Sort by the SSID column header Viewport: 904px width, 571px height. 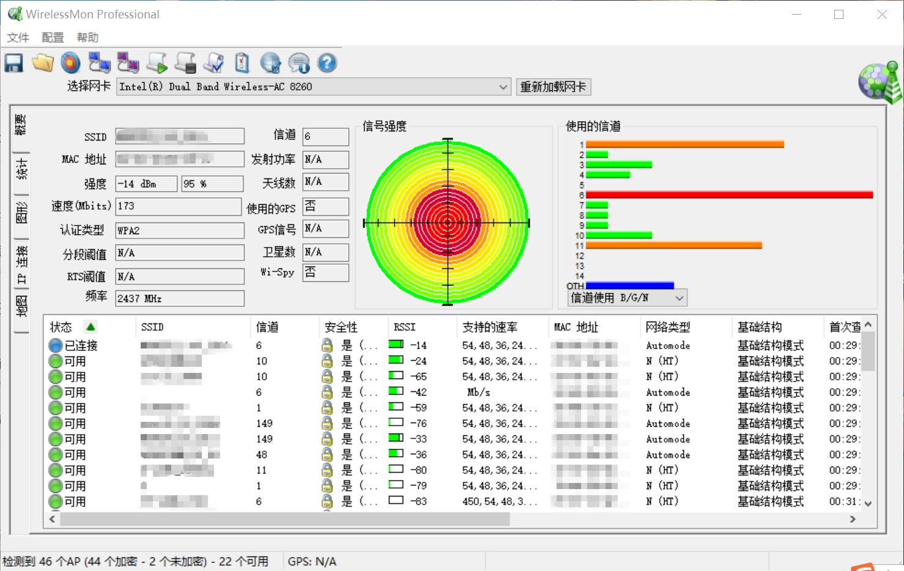[x=193, y=327]
